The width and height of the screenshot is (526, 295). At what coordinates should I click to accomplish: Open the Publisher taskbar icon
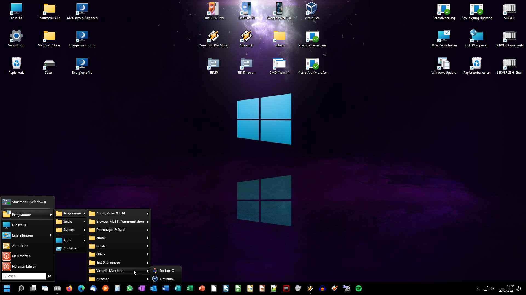pyautogui.click(x=178, y=288)
